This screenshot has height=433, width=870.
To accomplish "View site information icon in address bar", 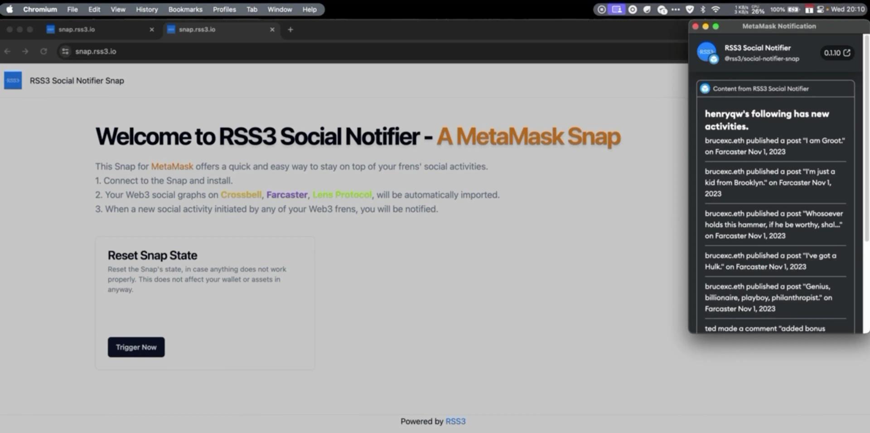I will (65, 51).
